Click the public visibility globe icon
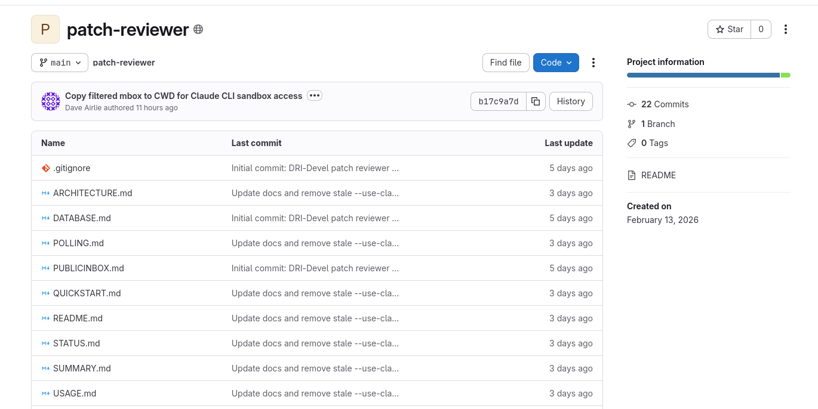 click(x=198, y=29)
